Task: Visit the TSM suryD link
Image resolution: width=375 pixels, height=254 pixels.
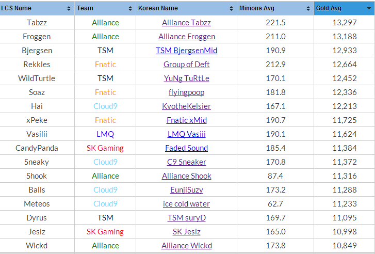Action: click(x=187, y=218)
